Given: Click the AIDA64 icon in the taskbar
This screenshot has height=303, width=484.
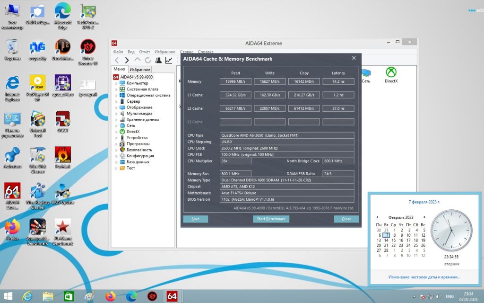Looking at the screenshot, I should point(172,296).
